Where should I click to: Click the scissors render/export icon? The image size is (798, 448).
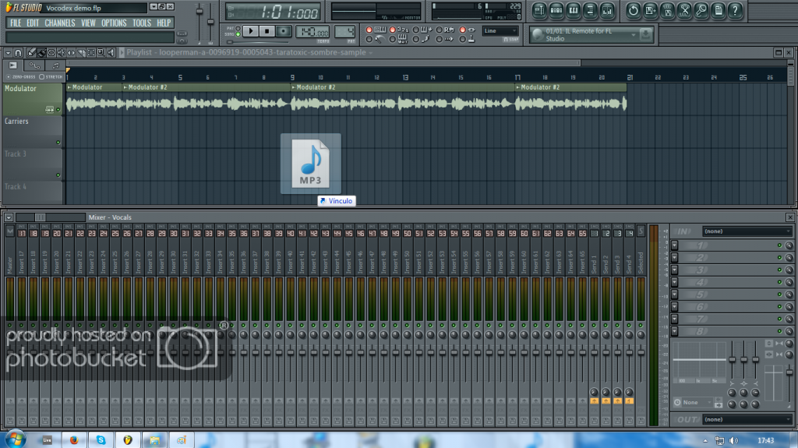(x=684, y=11)
